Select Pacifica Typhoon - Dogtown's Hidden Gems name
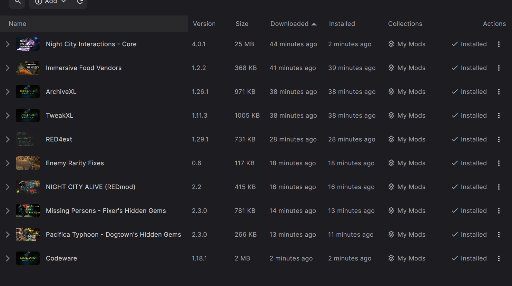 114,235
